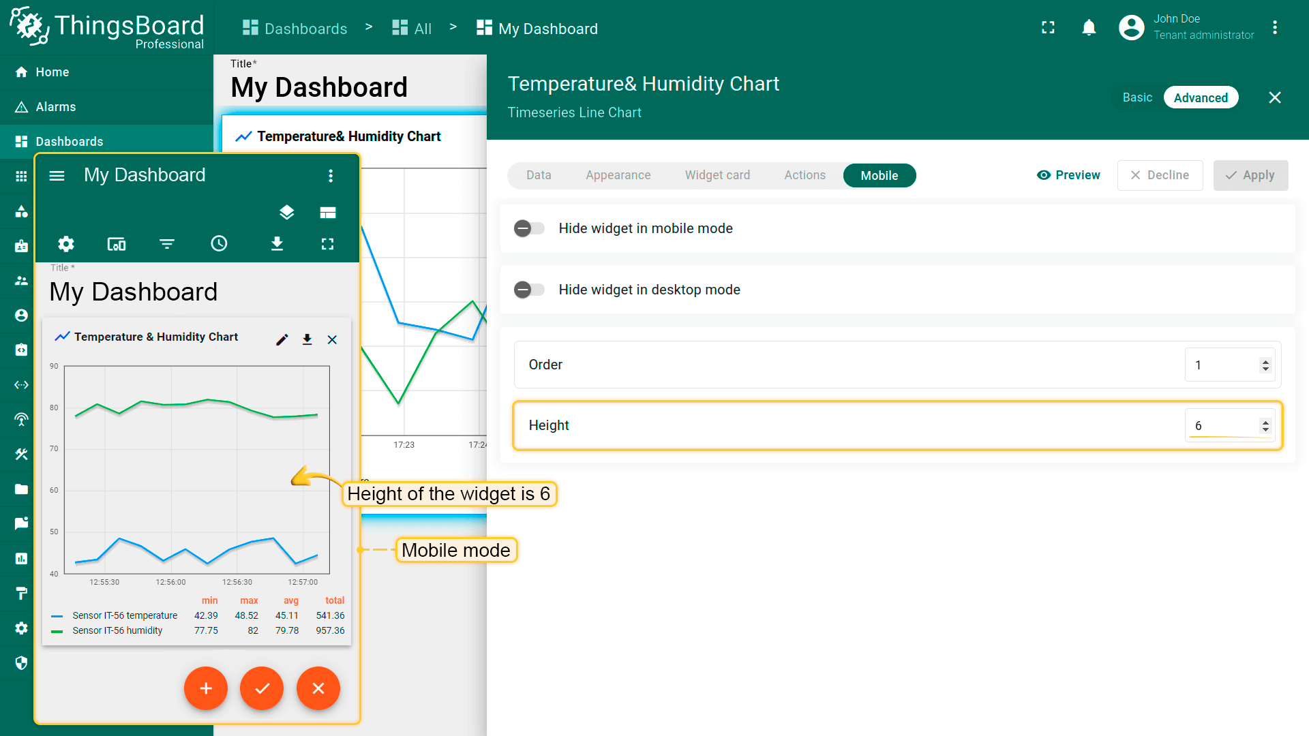Toggle fullscreen icon in top bar
1309x736 pixels.
(x=1048, y=27)
